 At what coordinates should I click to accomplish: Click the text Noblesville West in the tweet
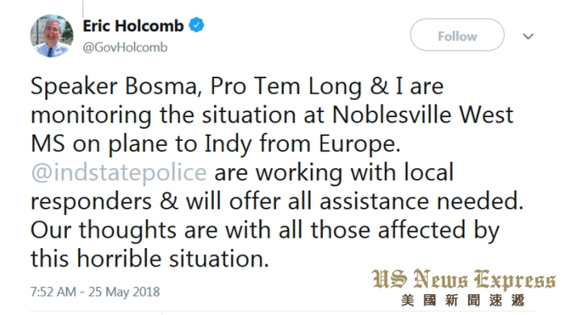[422, 115]
